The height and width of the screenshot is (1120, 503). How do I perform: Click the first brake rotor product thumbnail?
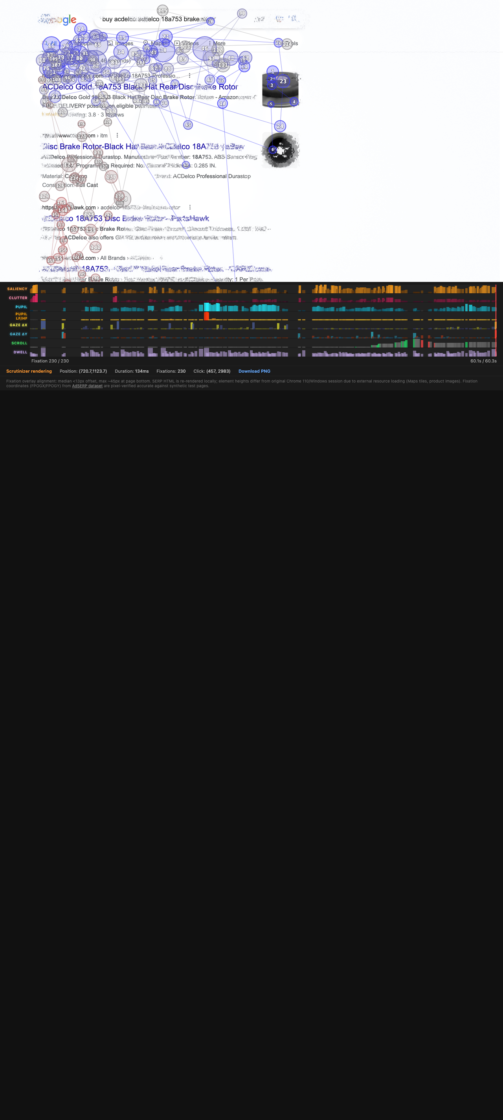(x=281, y=90)
